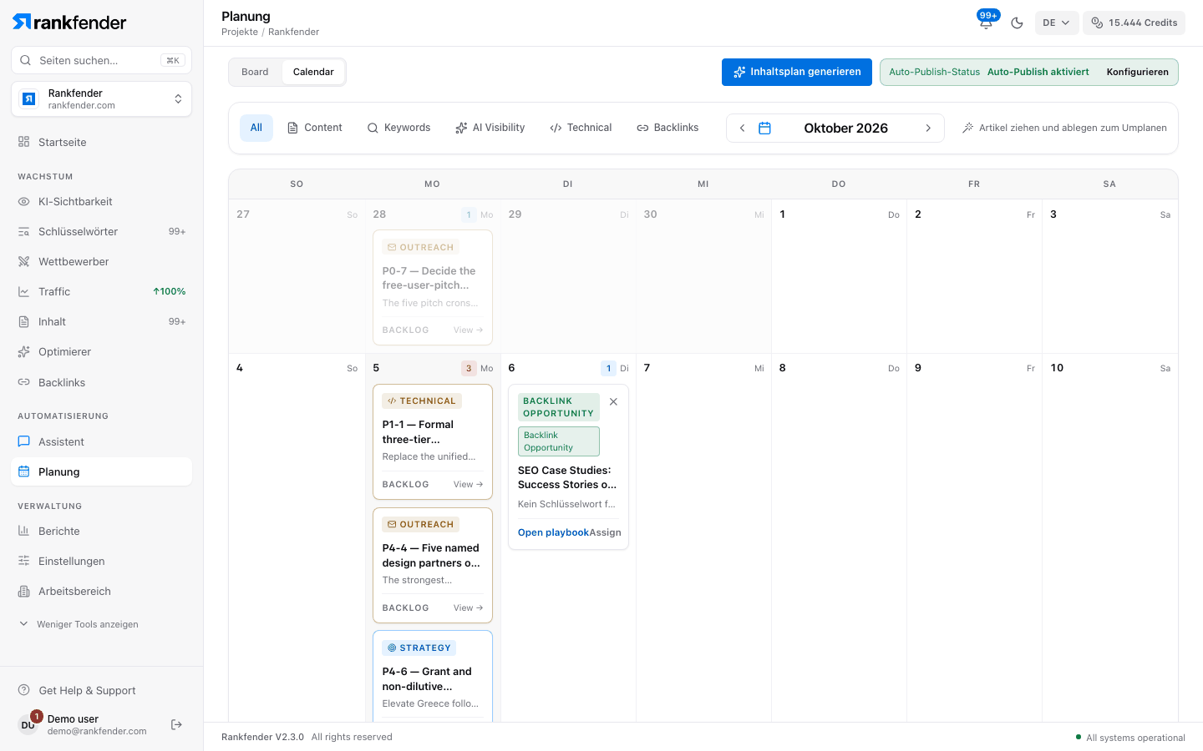This screenshot has height=751, width=1203.
Task: Focus the Seiten suchen search field
Action: 101,60
